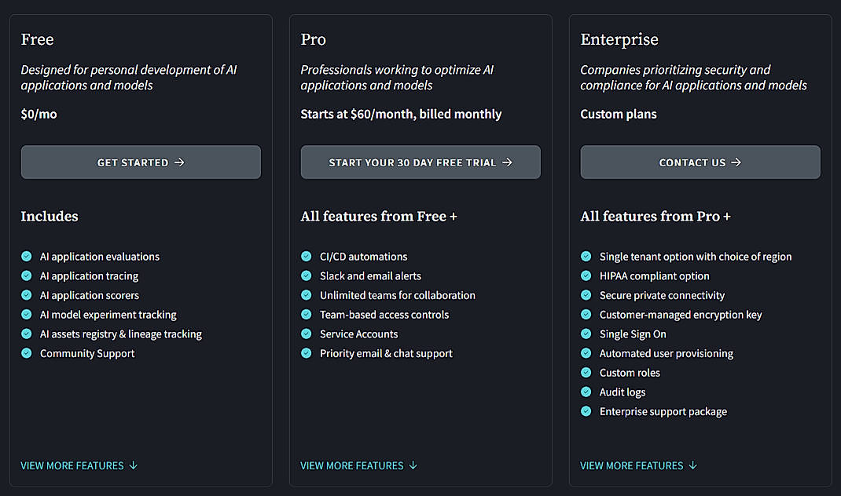
Task: Click 'CI/CD automations' feature text
Action: (364, 257)
